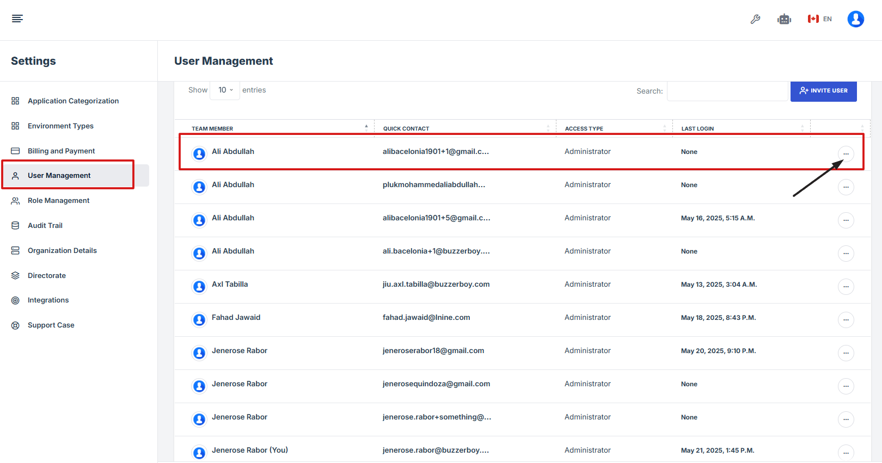This screenshot has width=882, height=463.
Task: Click the robot assistant icon
Action: 784,19
